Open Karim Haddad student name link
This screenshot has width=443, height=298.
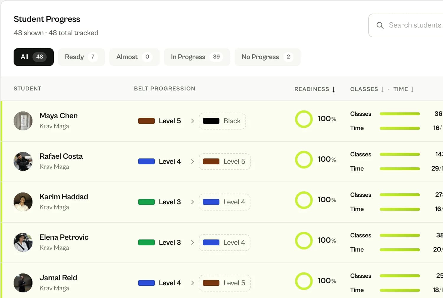pyautogui.click(x=64, y=197)
